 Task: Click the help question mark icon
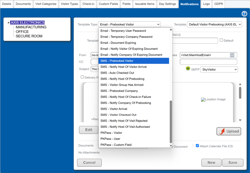[244, 14]
